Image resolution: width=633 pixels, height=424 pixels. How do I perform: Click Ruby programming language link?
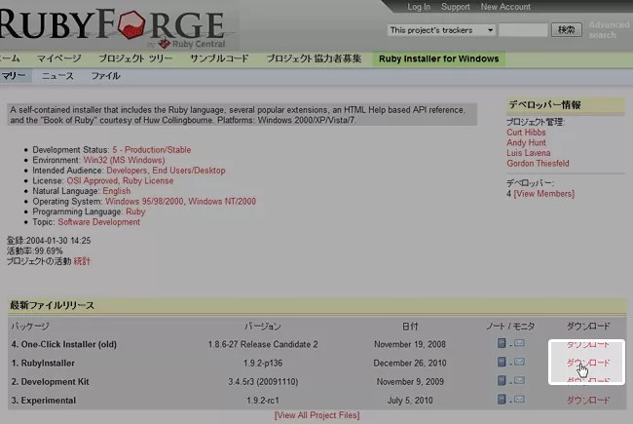point(135,212)
